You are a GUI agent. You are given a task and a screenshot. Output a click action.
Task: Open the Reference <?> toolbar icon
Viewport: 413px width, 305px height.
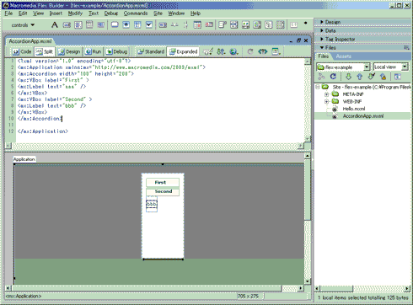tap(263, 51)
